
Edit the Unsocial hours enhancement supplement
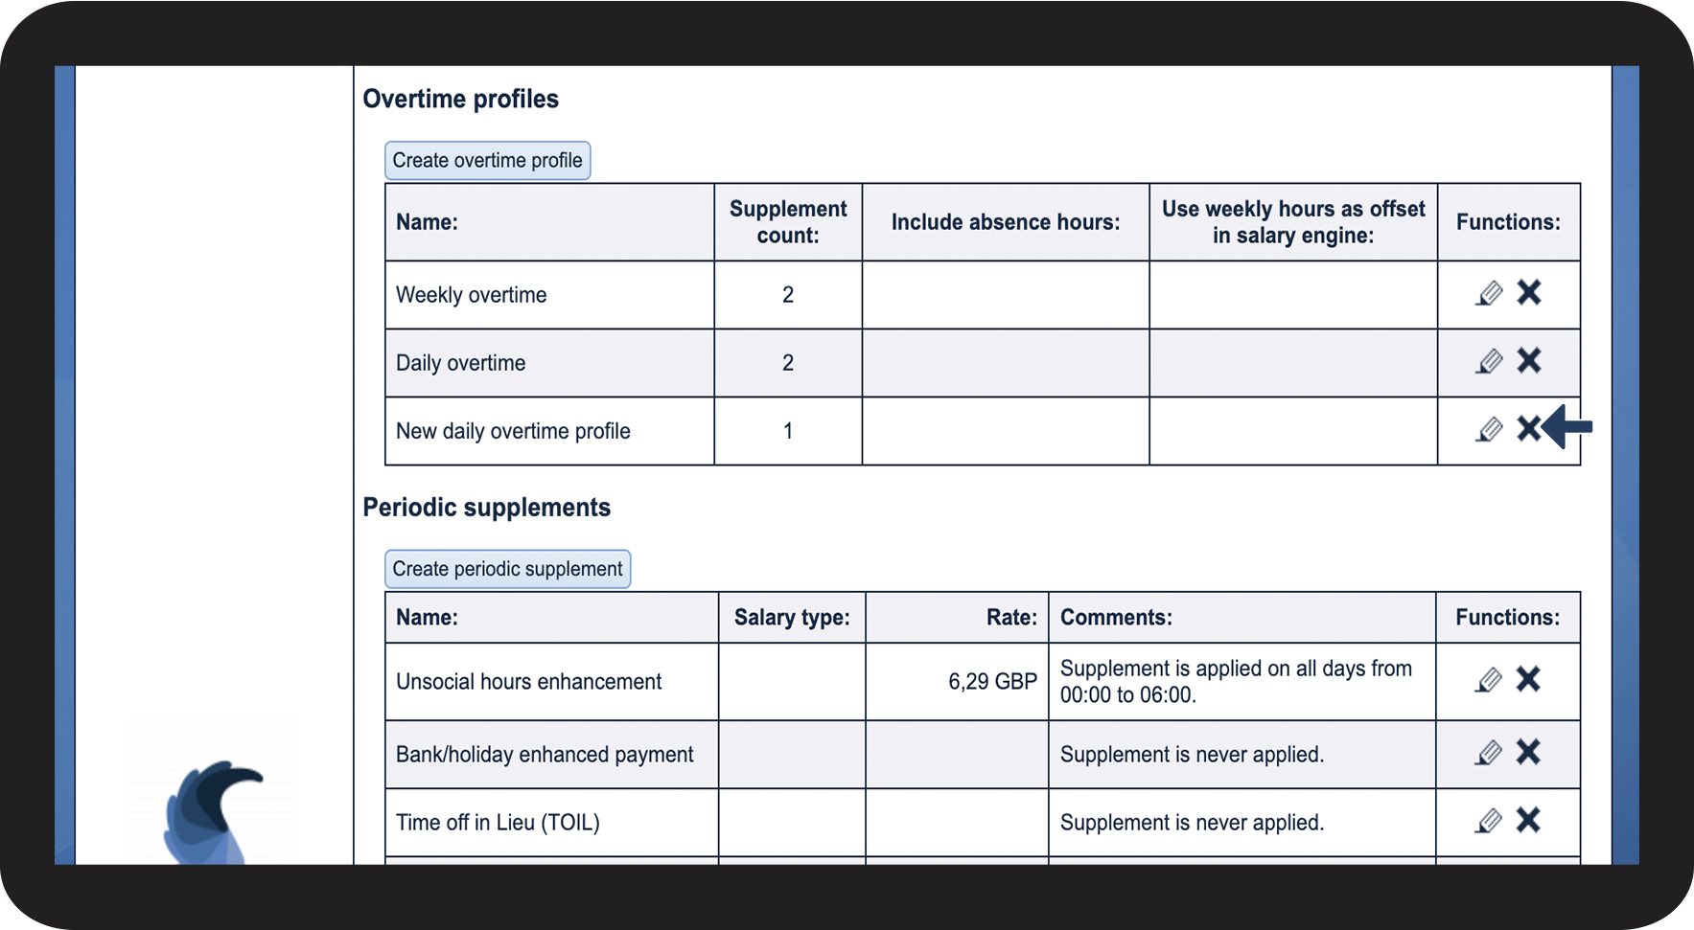1488,680
